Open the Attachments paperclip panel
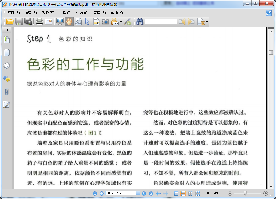 point(7,92)
